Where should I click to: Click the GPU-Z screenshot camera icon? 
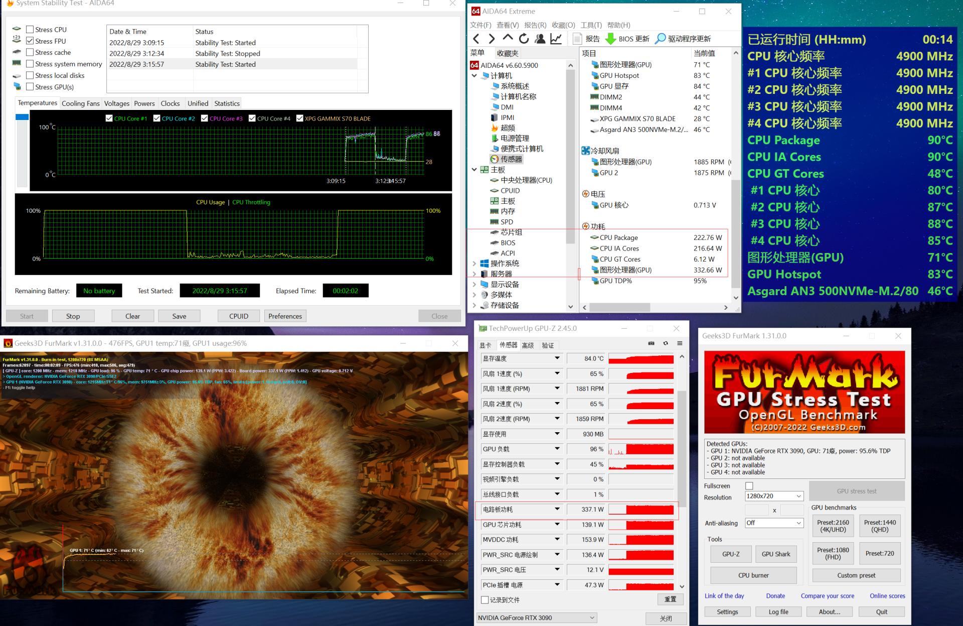651,343
